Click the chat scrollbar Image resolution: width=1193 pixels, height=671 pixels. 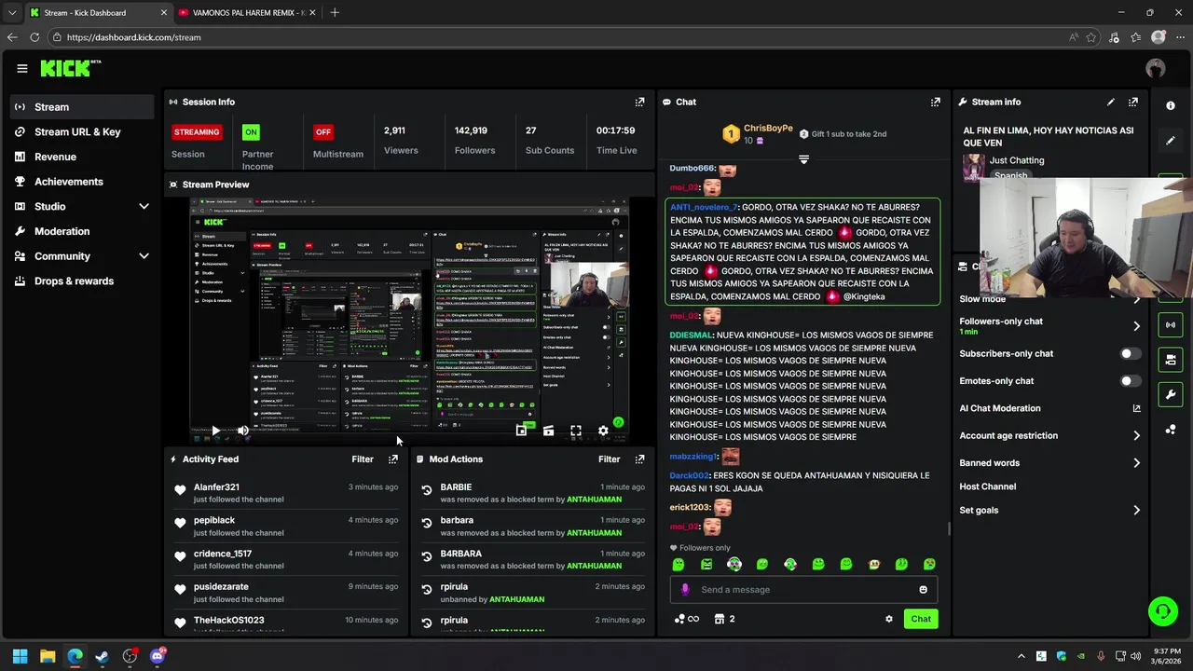point(948,528)
